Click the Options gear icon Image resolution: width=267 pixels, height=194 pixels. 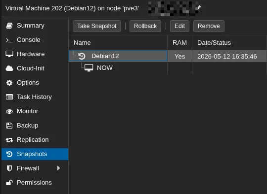pyautogui.click(x=9, y=83)
